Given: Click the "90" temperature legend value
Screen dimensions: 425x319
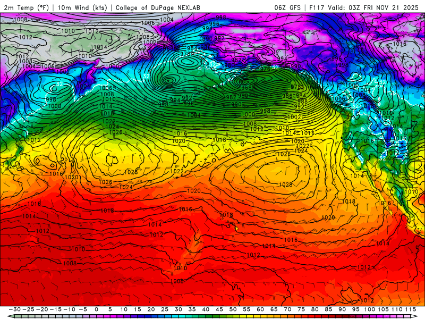Looking at the screenshot, I should click(342, 309).
